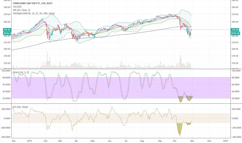This screenshot has height=143, width=242.
Task: Click the 100.0000 Stoch label on right axis
Action: 236,71
